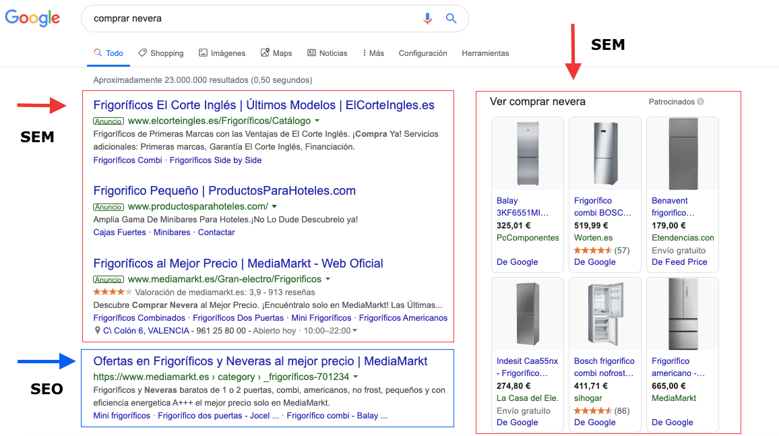Click the Frigorífico combi BOSCH product image
The image size is (779, 436).
605,154
